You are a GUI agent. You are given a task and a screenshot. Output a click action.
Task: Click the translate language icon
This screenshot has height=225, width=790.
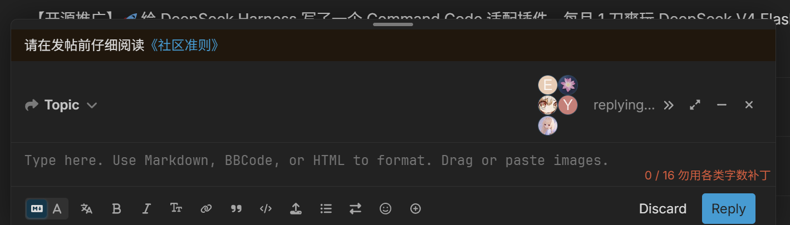pos(86,209)
